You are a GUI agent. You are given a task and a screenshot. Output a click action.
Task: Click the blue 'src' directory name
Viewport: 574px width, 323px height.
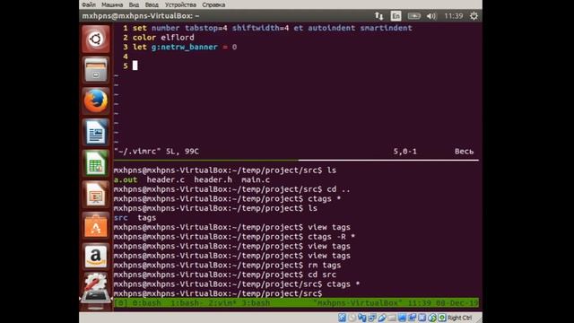(121, 218)
